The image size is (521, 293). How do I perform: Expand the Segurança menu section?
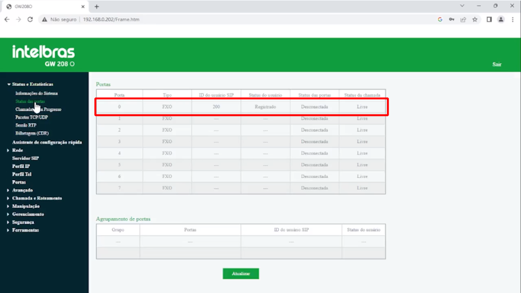(x=23, y=222)
